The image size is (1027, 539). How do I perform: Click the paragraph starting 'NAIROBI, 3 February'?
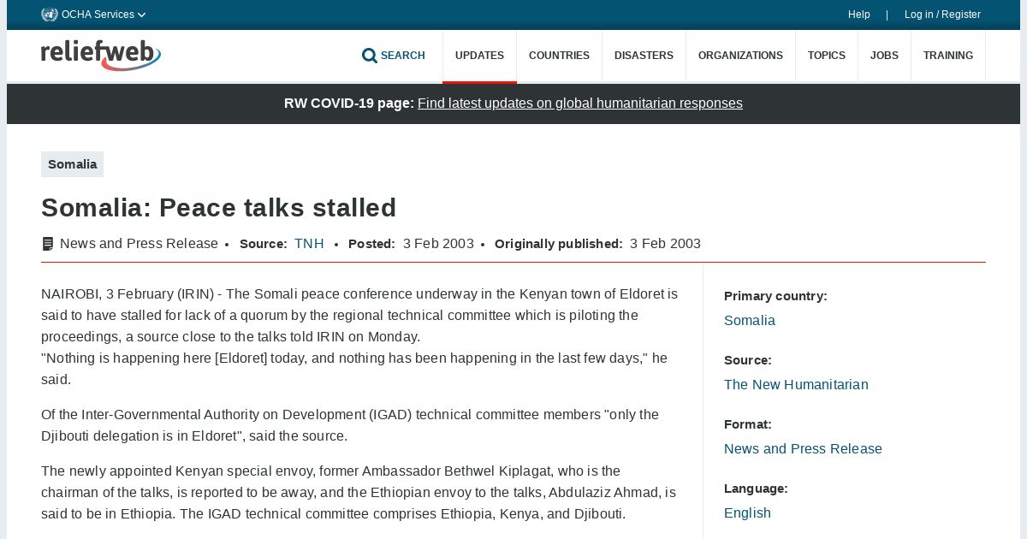click(359, 336)
